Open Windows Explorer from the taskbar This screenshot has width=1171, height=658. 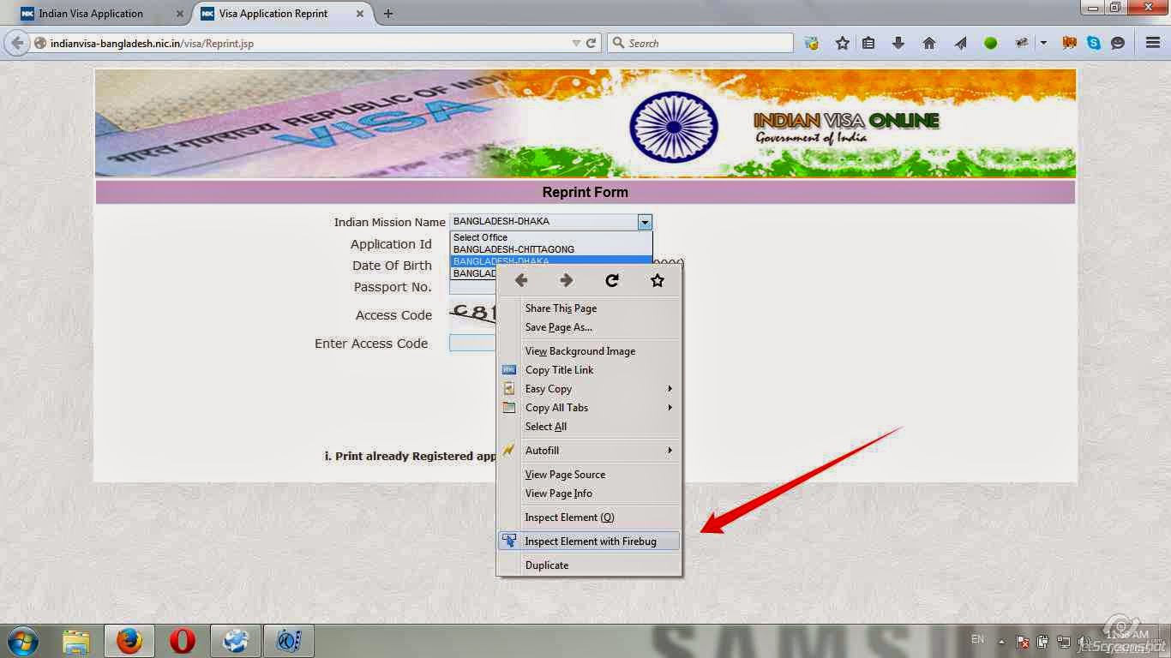click(x=76, y=641)
